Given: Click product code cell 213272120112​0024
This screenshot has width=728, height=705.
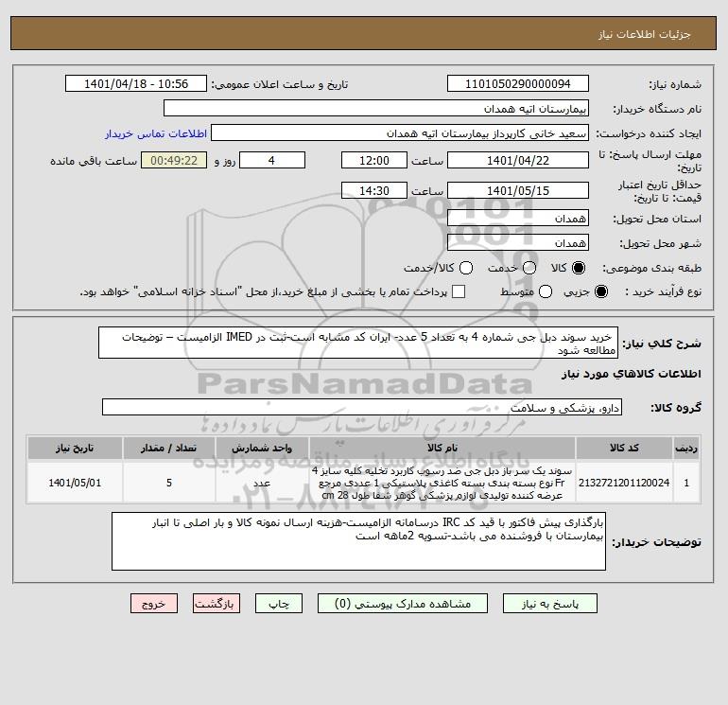Looking at the screenshot, I should point(624,483).
